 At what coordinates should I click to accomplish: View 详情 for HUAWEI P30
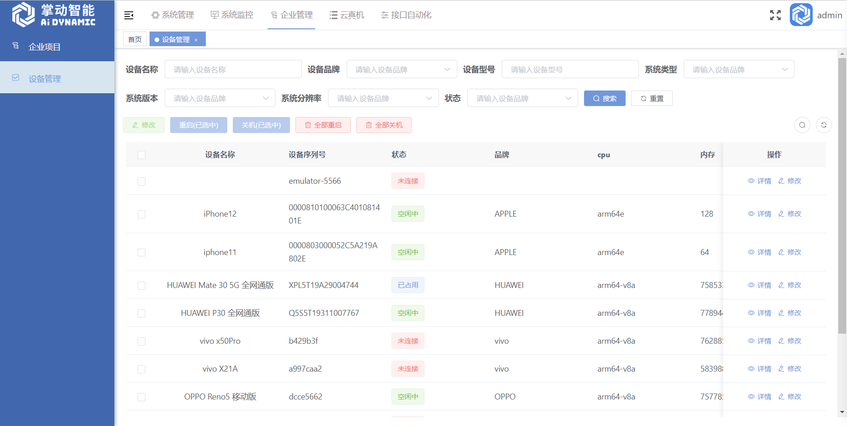(760, 313)
